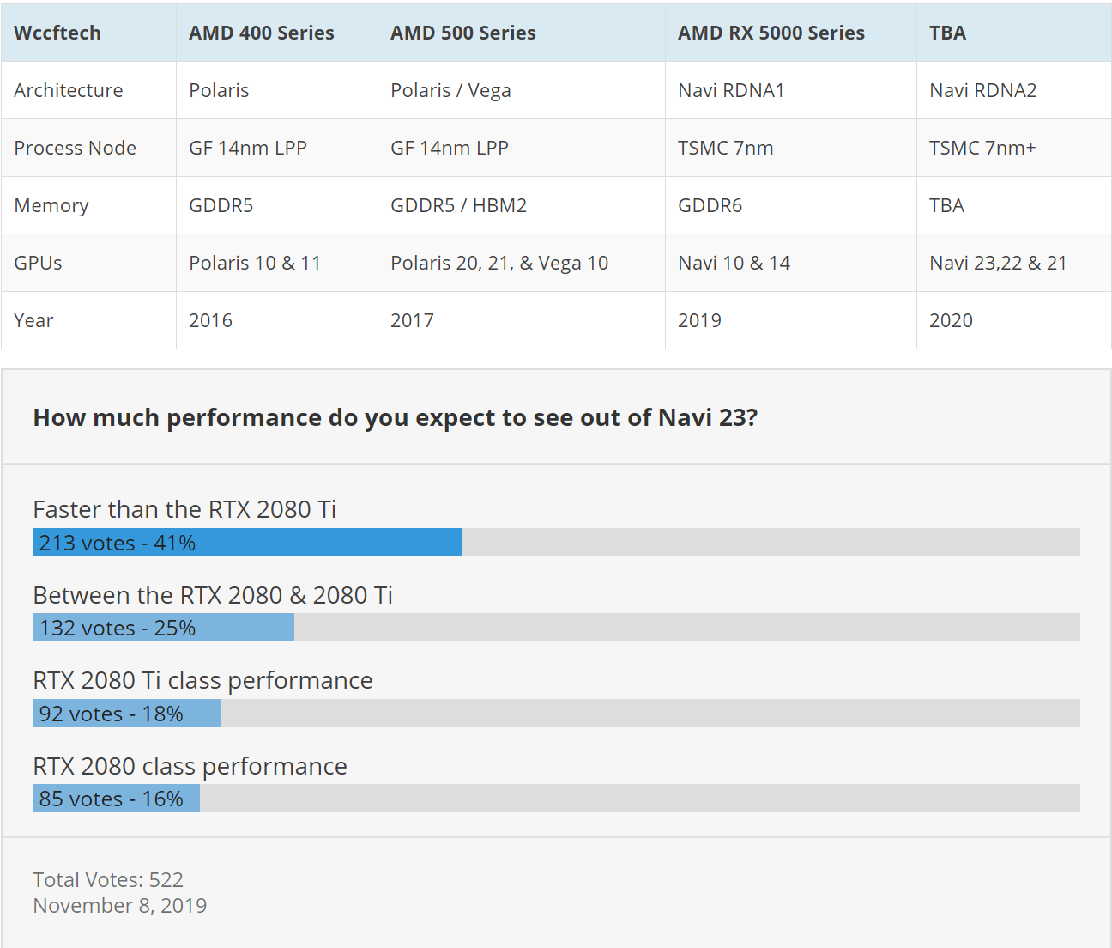Screen dimensions: 1112x948
Task: Click the 'Memory' row label
Action: tap(88, 205)
